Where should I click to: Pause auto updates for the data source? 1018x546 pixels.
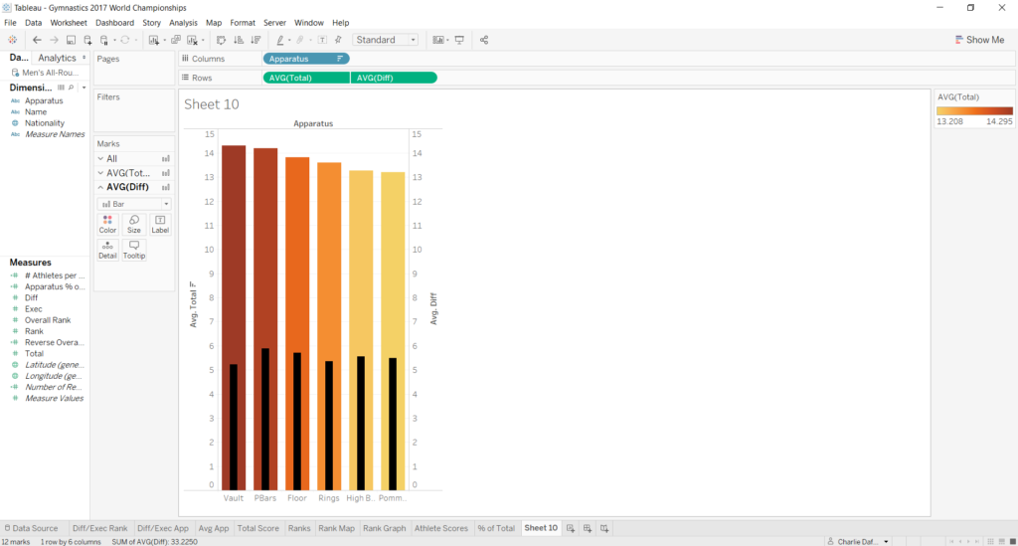click(x=103, y=40)
